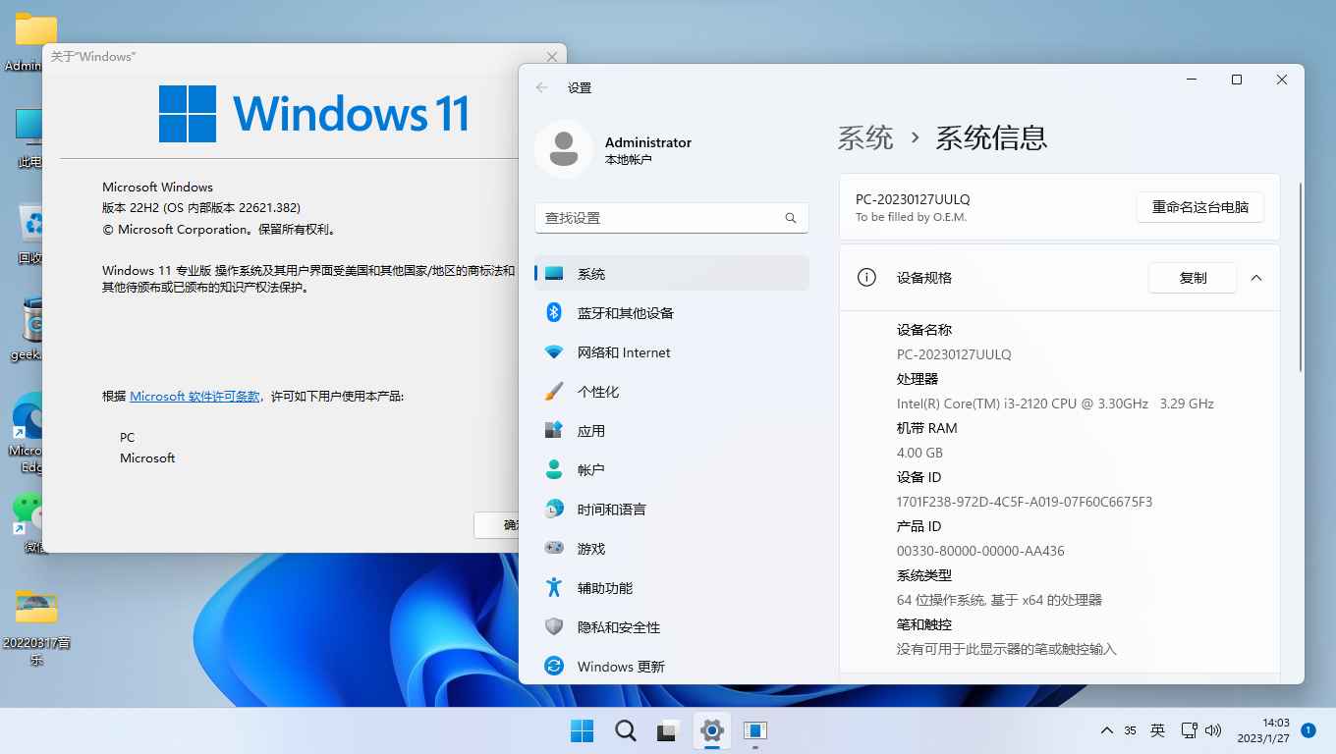Image resolution: width=1336 pixels, height=754 pixels.
Task: Open the Accounts settings icon
Action: 554,470
